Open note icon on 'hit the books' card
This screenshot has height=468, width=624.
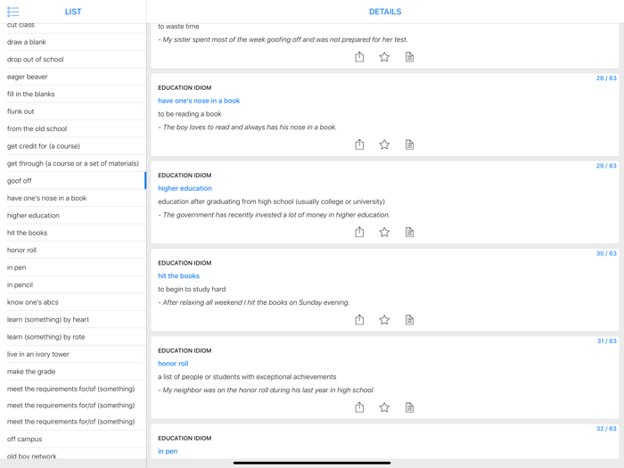coord(409,319)
